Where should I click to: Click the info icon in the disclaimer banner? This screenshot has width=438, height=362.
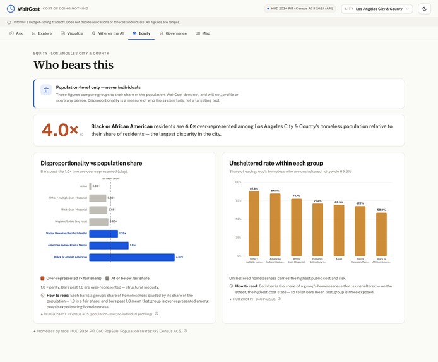pyautogui.click(x=9, y=22)
